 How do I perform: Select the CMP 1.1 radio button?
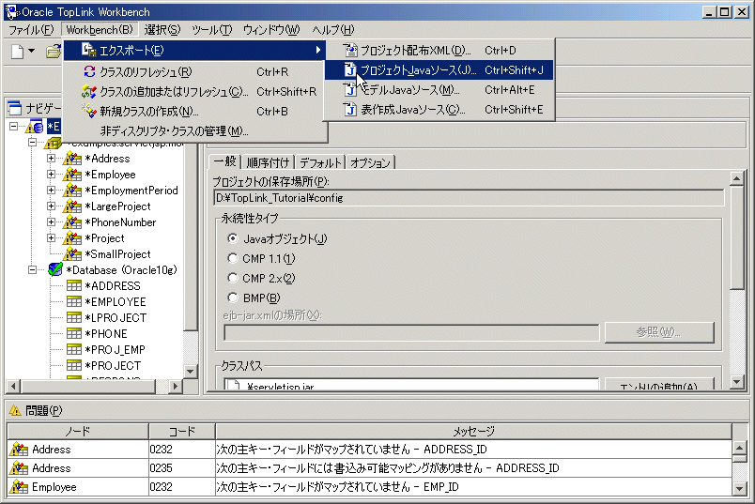[x=233, y=258]
